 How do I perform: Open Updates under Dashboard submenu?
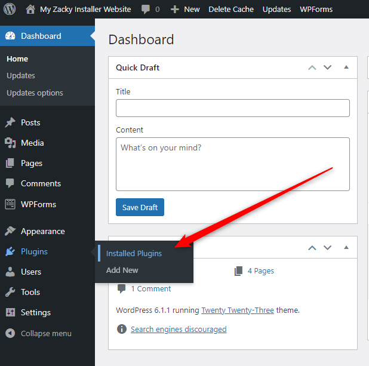pos(21,76)
